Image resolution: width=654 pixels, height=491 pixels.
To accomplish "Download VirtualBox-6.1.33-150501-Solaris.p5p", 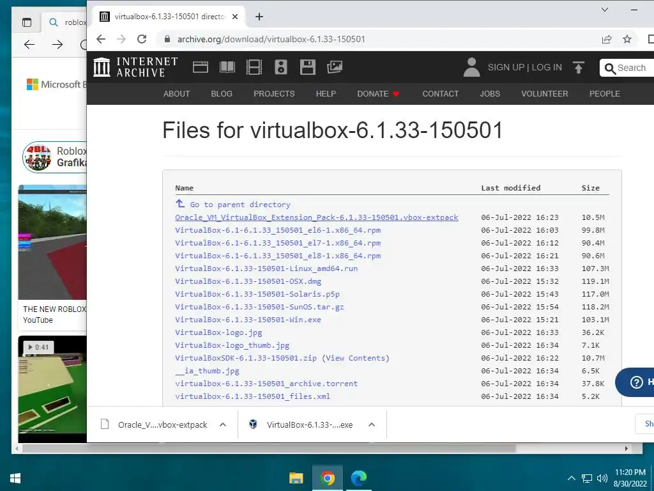I will point(257,294).
